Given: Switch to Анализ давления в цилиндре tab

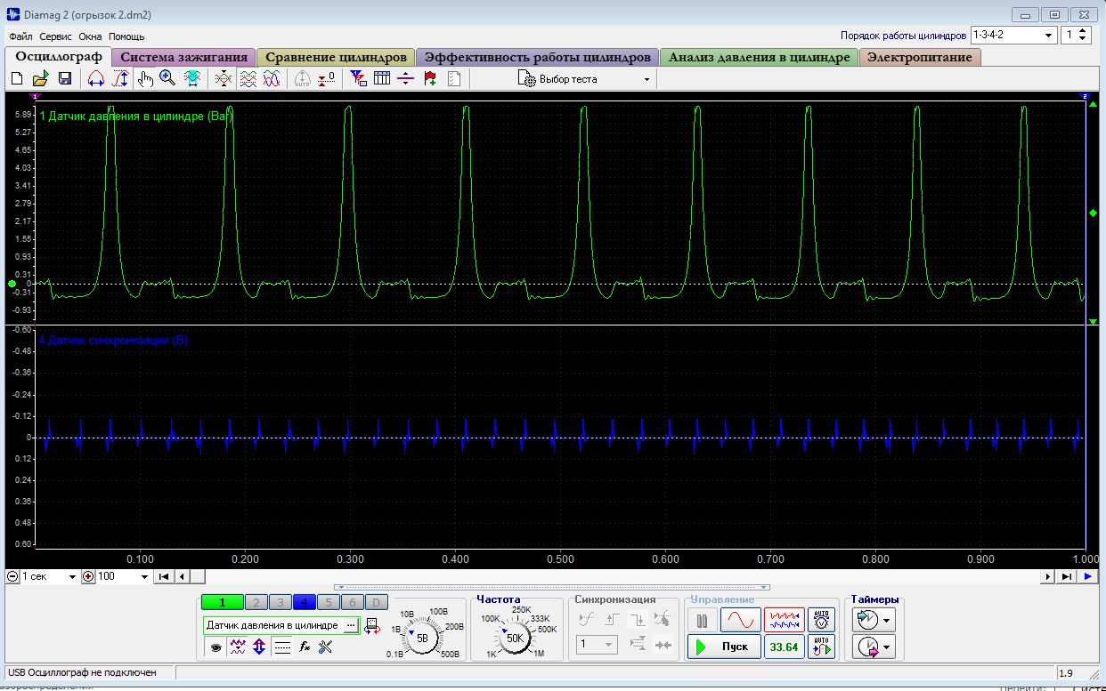Looking at the screenshot, I should [x=759, y=57].
